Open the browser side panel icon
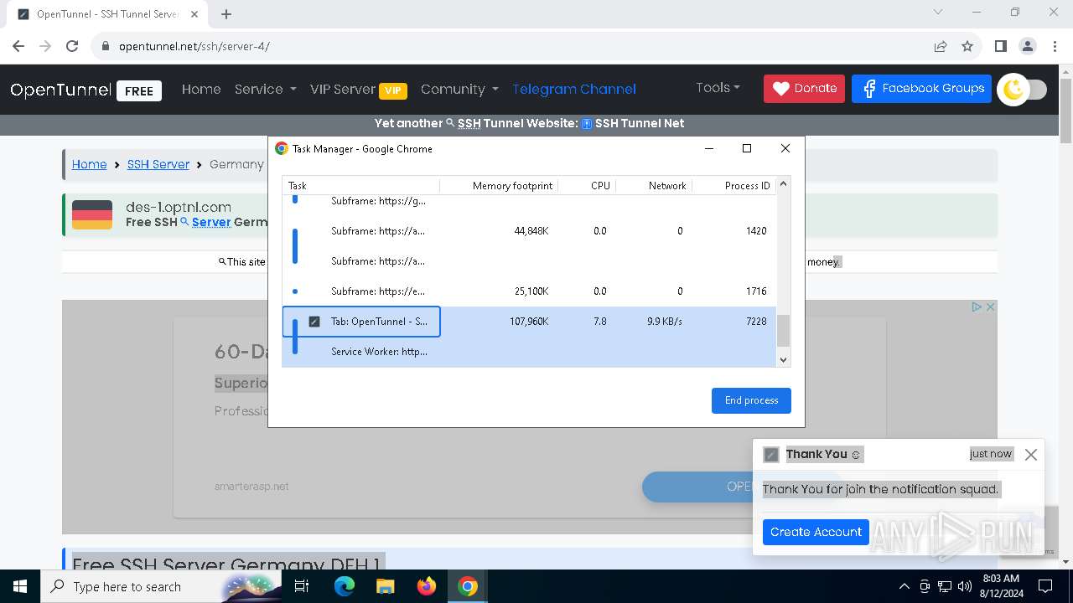 pyautogui.click(x=1000, y=46)
